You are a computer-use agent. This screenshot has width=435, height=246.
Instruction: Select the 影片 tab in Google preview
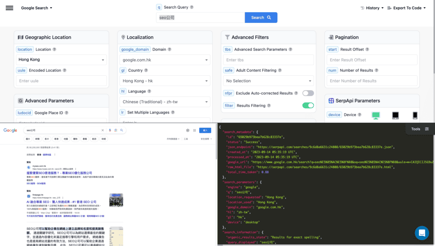tap(47, 139)
